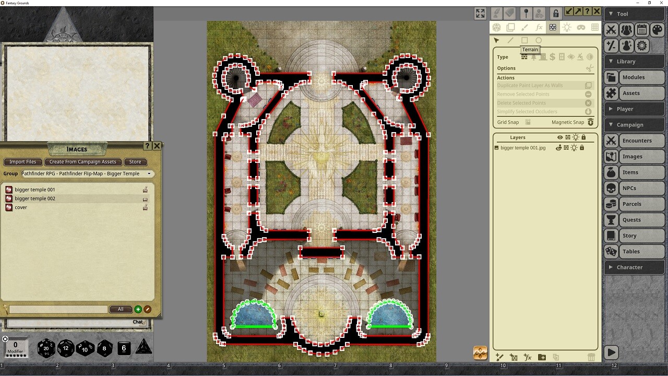
Task: Open the All filter dropdown in the Images window
Action: [122, 309]
